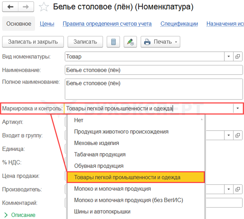244x219 pixels.
Task: Add item to favorites with star icon
Action: point(44,7)
